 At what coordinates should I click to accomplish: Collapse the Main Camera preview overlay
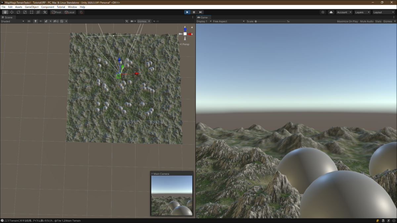(x=152, y=174)
